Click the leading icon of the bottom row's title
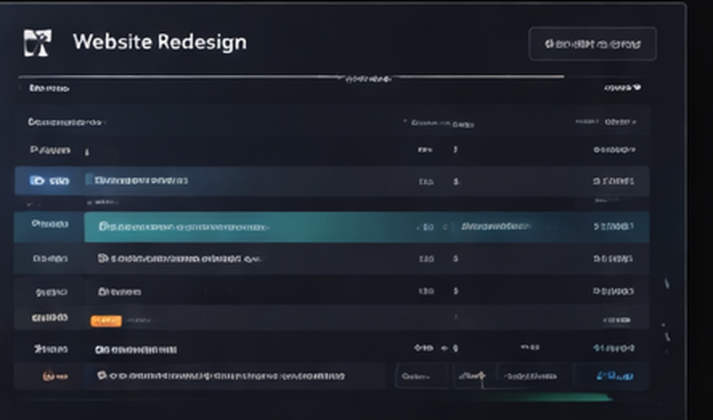 coord(102,376)
